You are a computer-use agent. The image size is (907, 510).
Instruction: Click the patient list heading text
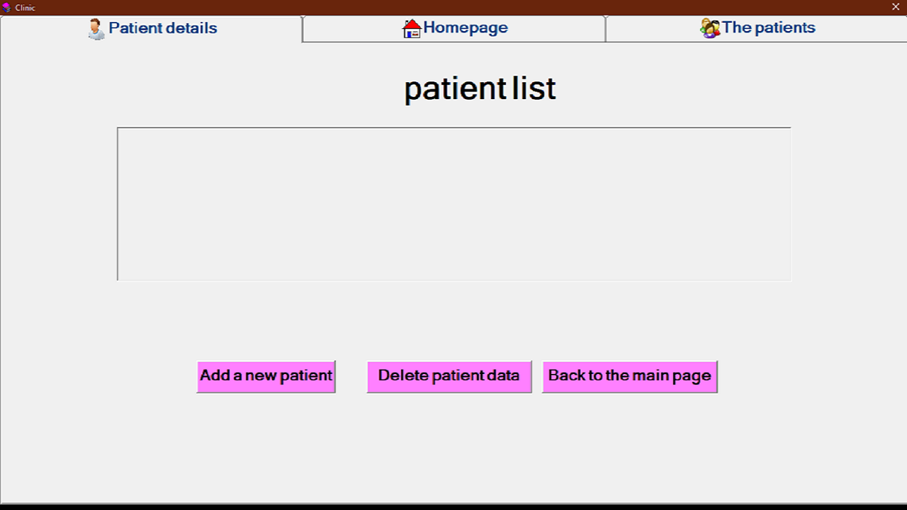click(x=480, y=88)
